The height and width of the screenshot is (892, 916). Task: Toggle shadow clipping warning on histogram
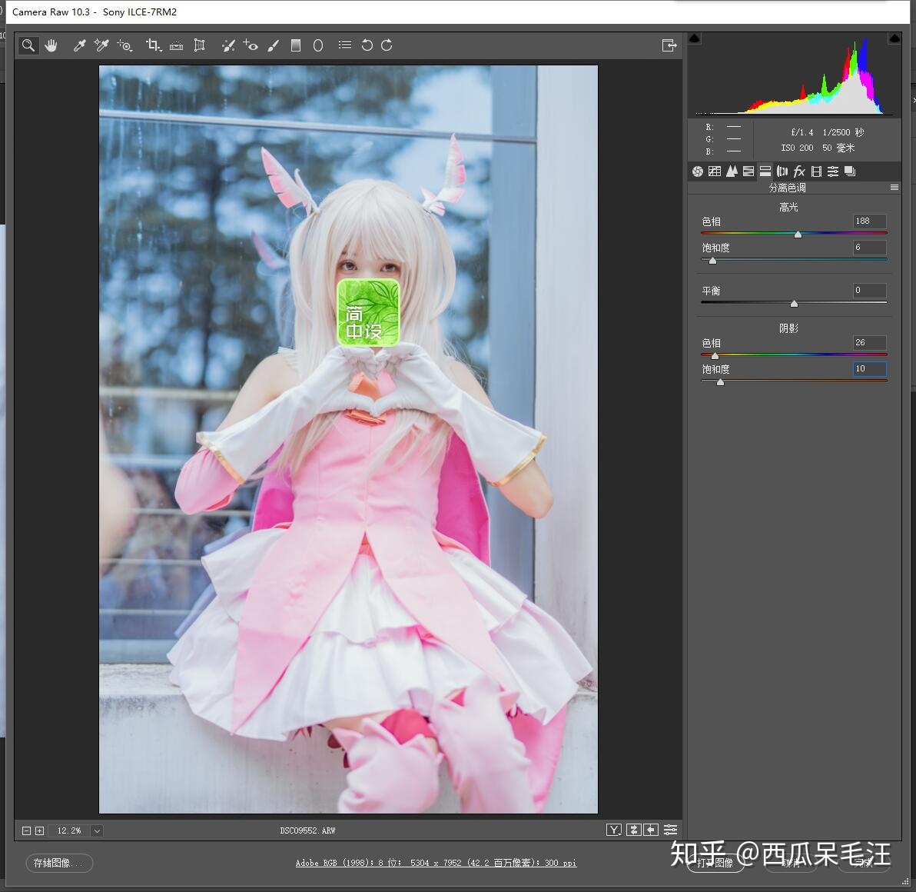(695, 39)
